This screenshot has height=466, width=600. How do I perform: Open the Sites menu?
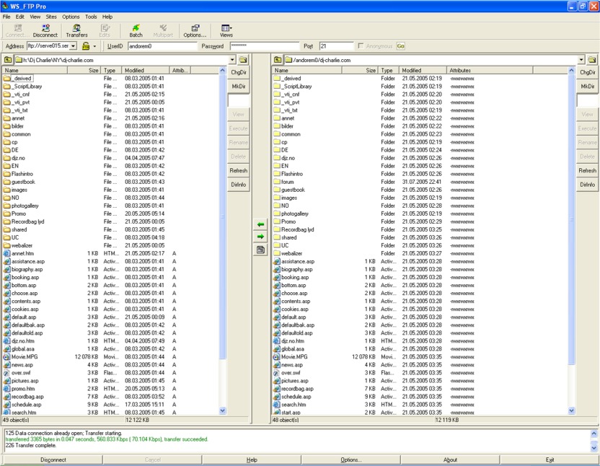[51, 17]
